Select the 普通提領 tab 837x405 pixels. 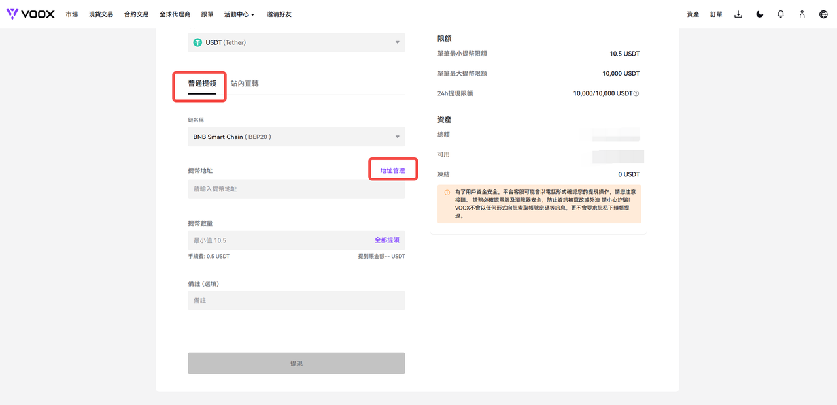202,84
